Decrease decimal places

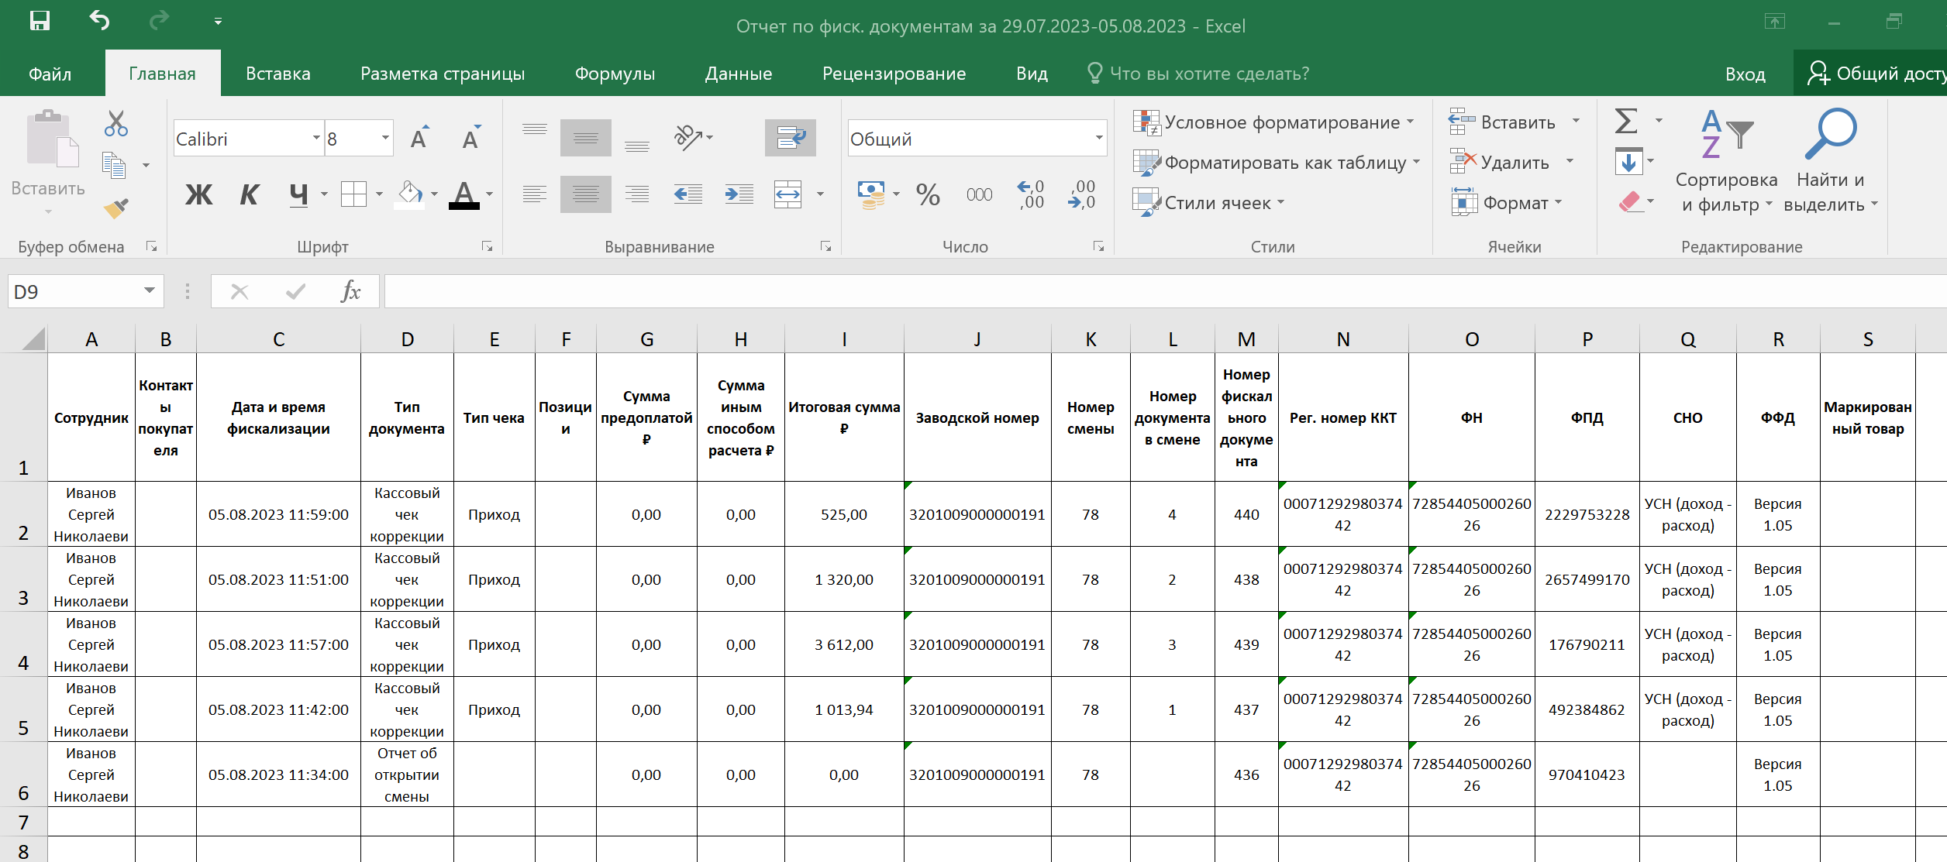pos(1082,194)
